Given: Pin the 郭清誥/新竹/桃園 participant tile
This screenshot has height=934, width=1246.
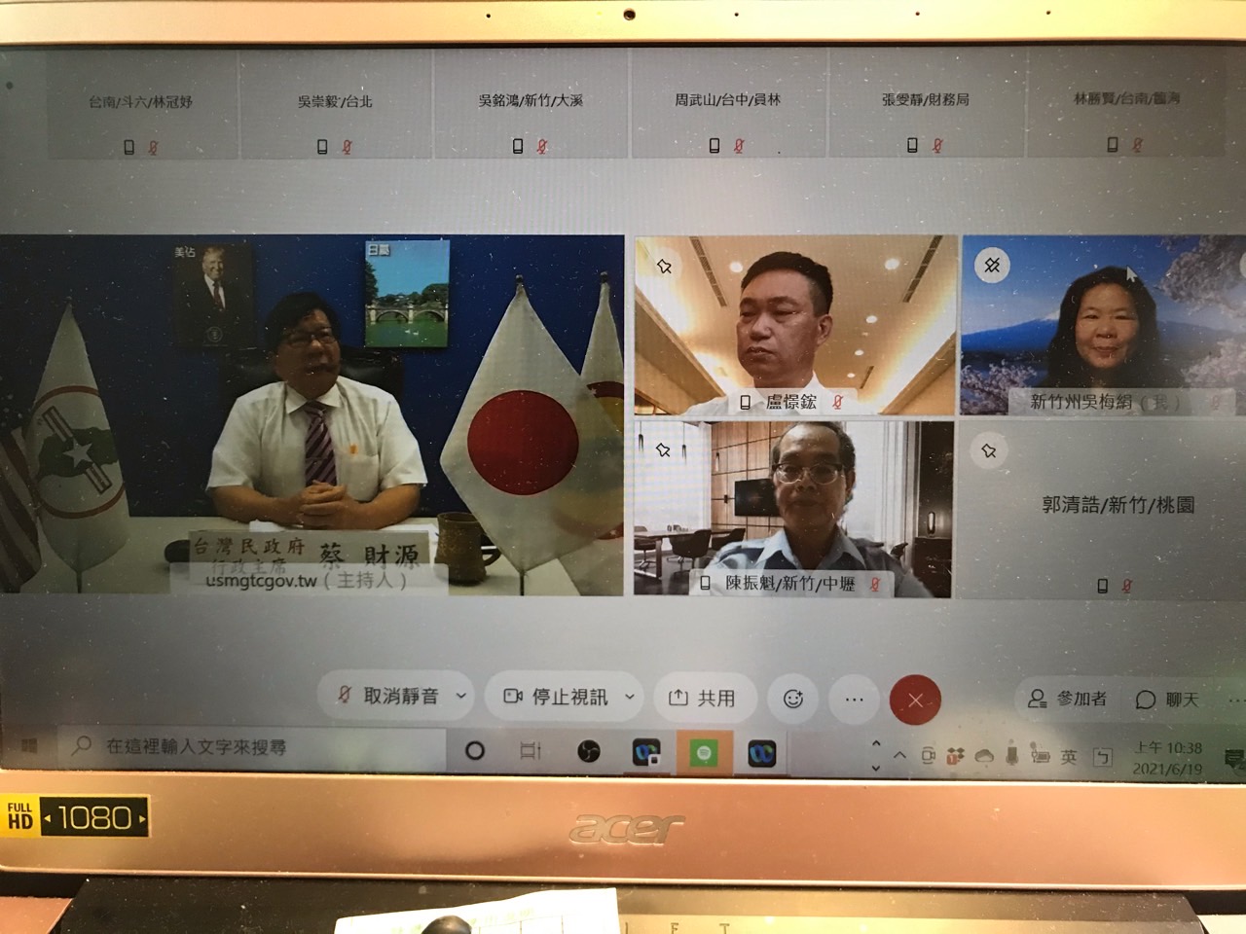Looking at the screenshot, I should 989,450.
